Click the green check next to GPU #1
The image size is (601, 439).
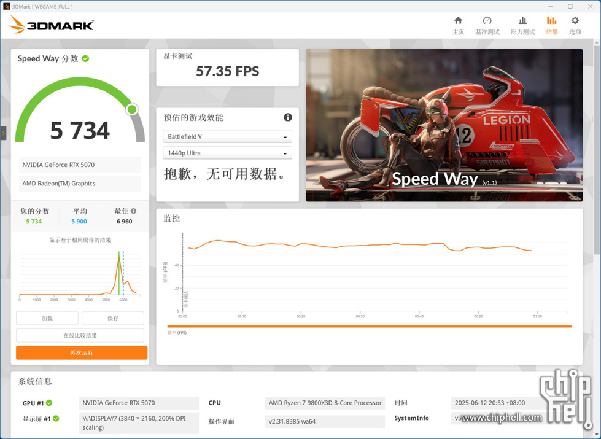[49, 403]
